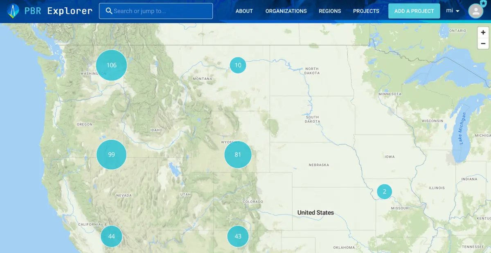This screenshot has height=253, width=491.
Task: Open the 99 project cluster marker
Action: click(111, 154)
